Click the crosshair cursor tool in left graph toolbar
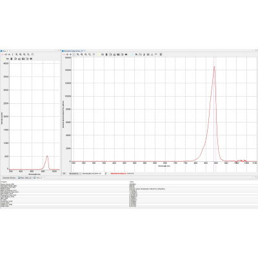Screen dimensions: 258x258 (6, 55)
